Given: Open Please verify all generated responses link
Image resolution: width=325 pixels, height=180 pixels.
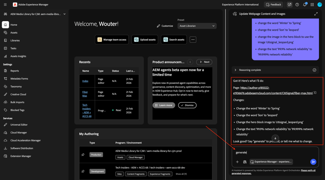Looking at the screenshot, I should [273, 172].
